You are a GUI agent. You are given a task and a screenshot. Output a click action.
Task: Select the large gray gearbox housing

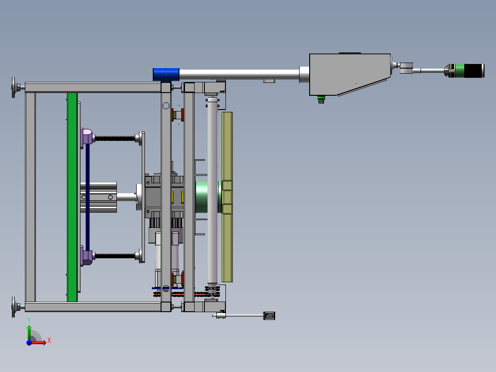click(x=350, y=75)
